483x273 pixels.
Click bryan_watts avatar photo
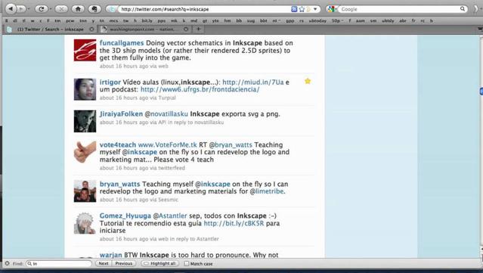85,191
